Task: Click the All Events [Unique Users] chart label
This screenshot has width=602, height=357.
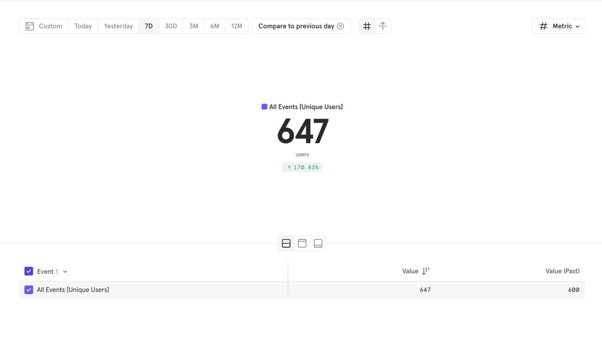Action: point(306,107)
